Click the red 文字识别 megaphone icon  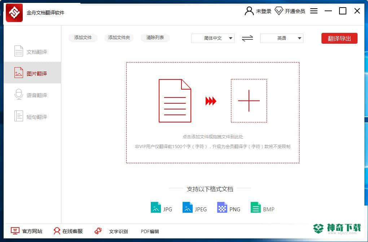click(98, 231)
